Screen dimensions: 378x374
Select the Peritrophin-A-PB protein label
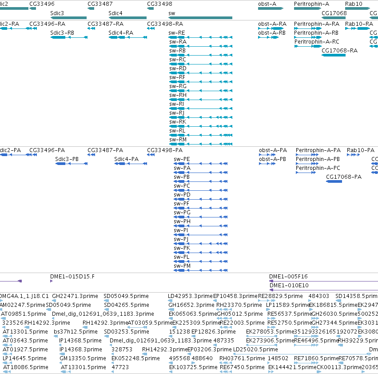tap(318, 159)
